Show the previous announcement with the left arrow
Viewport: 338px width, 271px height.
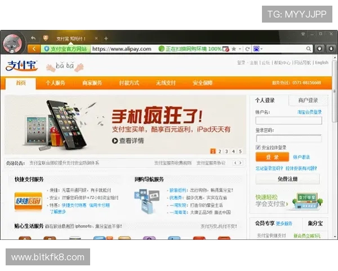click(235, 163)
